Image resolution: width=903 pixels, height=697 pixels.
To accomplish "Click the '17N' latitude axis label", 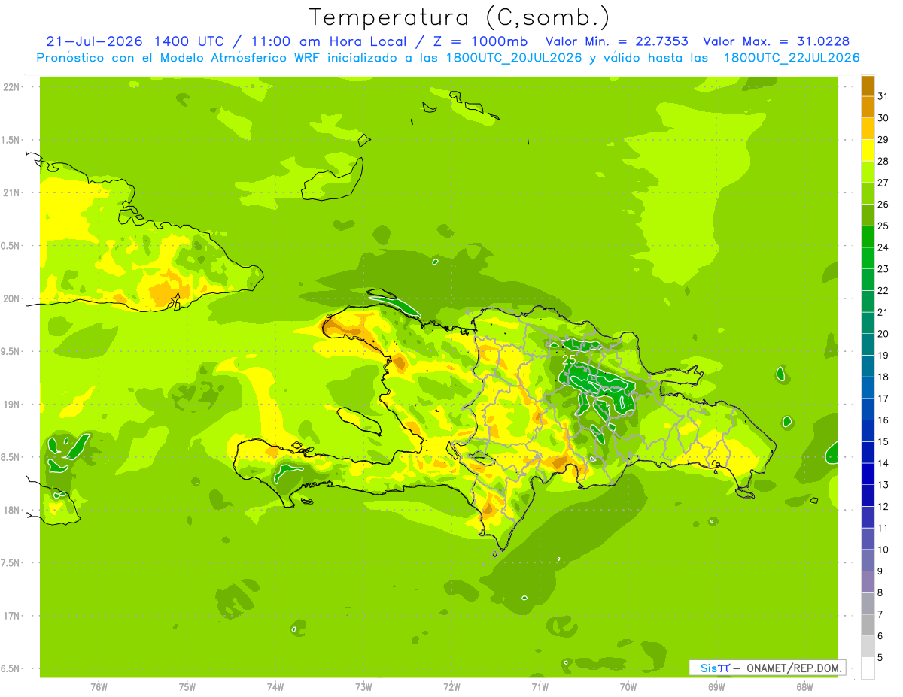I will tap(11, 616).
